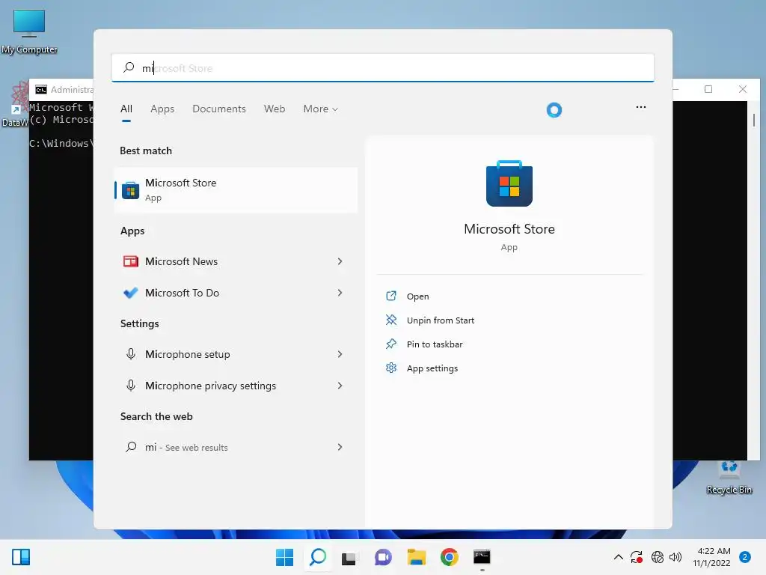The height and width of the screenshot is (575, 766).
Task: Expand Microphone setup result chevron
Action: point(340,354)
